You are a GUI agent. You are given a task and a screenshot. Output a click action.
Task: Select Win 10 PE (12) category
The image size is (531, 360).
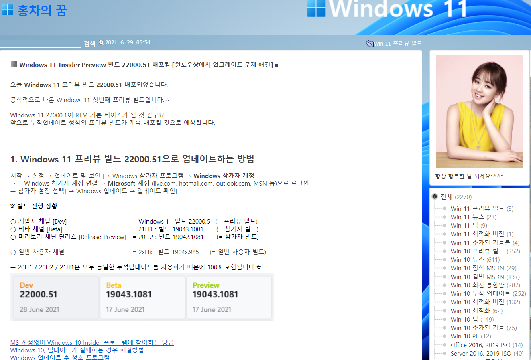point(471,336)
